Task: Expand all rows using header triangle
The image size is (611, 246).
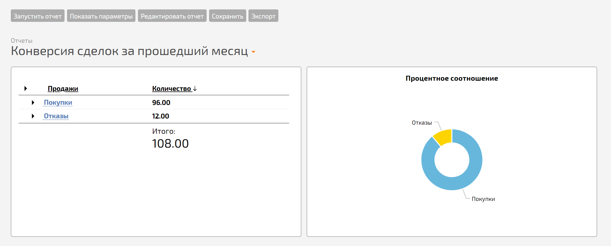Action: pos(26,88)
